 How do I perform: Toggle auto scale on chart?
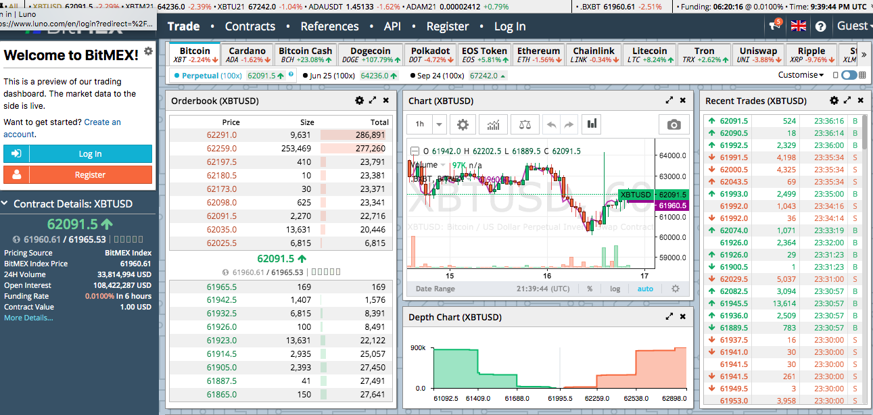(x=646, y=289)
